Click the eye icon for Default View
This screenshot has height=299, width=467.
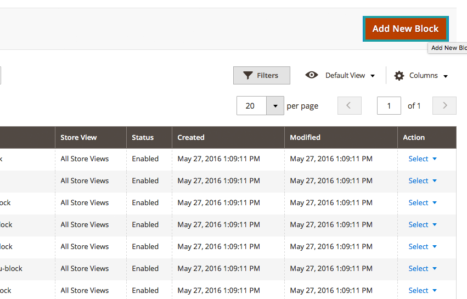click(x=312, y=75)
